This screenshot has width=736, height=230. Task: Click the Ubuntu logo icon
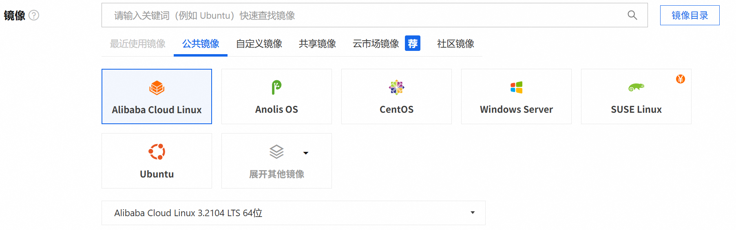coord(157,152)
